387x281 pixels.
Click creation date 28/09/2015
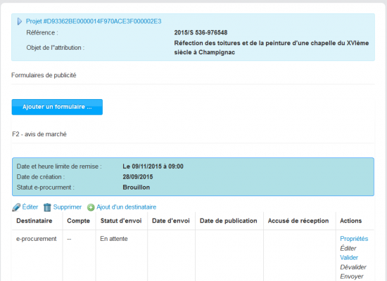[138, 177]
